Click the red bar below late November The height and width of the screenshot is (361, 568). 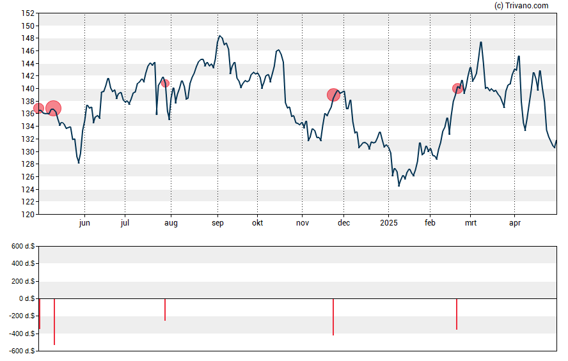click(333, 317)
